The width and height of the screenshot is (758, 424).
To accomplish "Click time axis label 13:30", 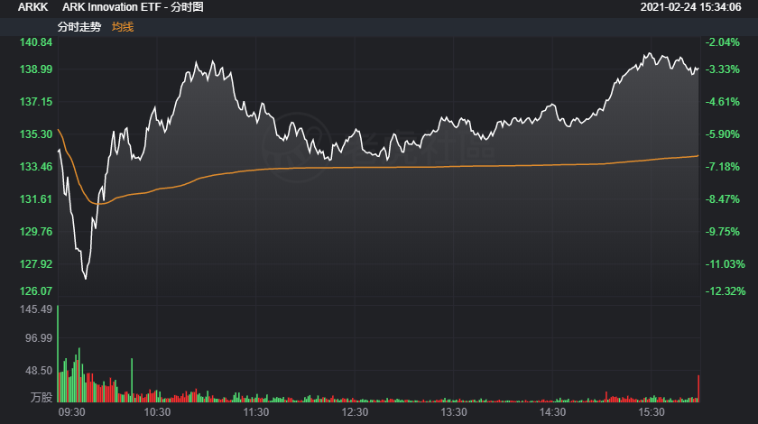I will coord(453,412).
